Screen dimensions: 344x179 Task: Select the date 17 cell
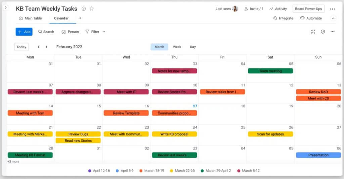pos(174,114)
